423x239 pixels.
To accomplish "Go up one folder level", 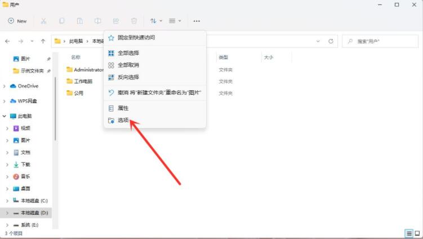I will 43,41.
